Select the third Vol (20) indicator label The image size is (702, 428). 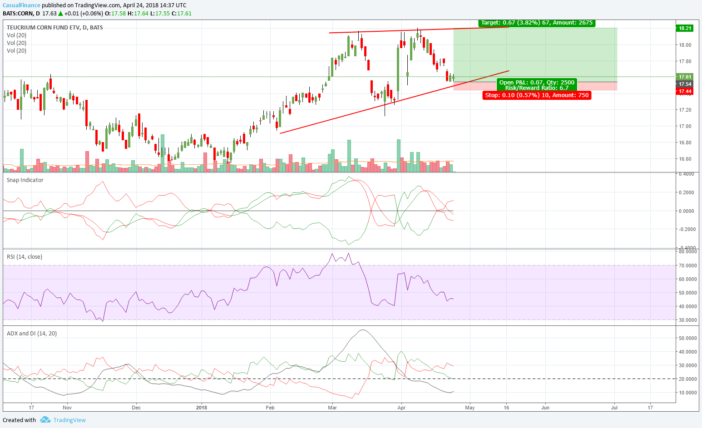16,51
